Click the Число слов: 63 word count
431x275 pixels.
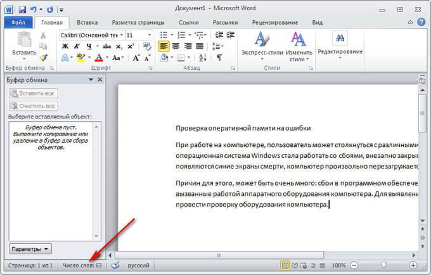click(82, 265)
